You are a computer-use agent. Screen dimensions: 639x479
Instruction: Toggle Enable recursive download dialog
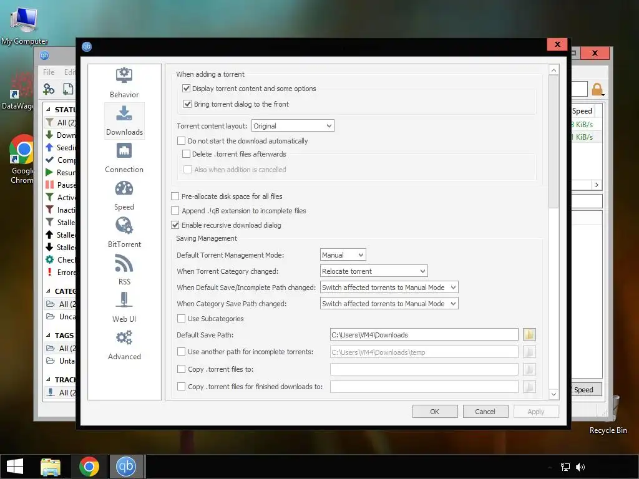pyautogui.click(x=175, y=225)
